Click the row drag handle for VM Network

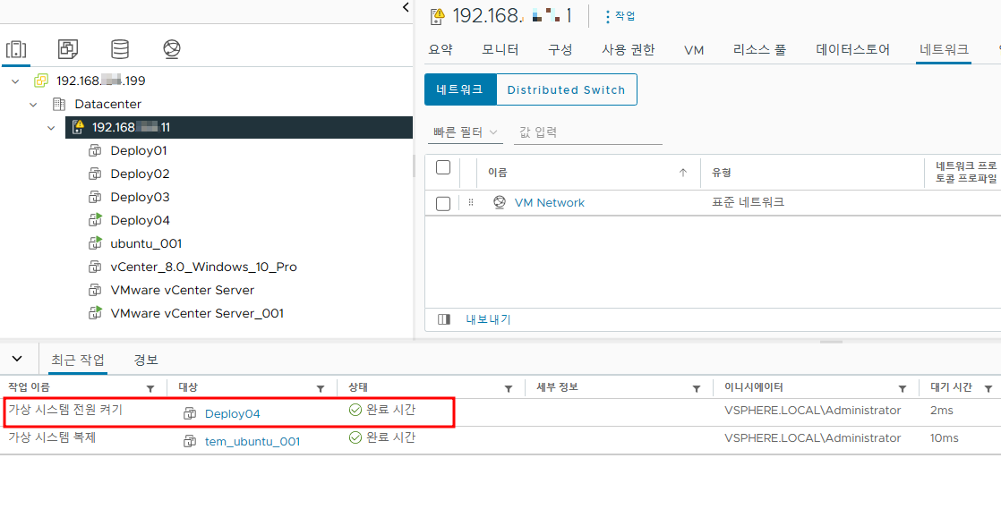tap(471, 203)
